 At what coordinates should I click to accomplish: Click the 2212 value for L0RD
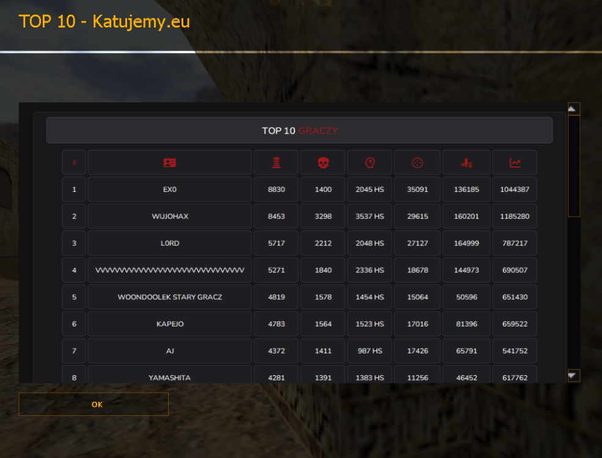click(x=323, y=243)
